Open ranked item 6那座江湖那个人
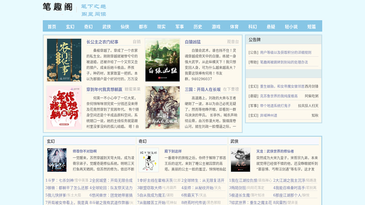 point(287,195)
